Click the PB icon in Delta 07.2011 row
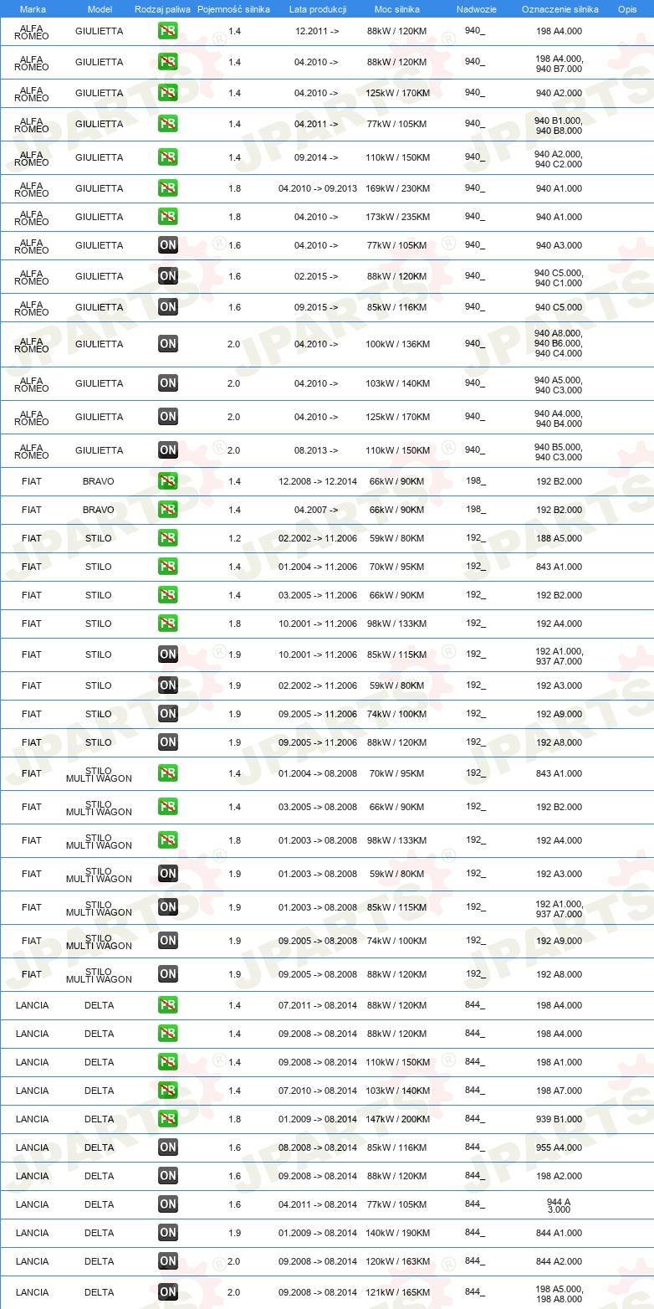Screen dimensions: 654x1309 click(x=168, y=1005)
